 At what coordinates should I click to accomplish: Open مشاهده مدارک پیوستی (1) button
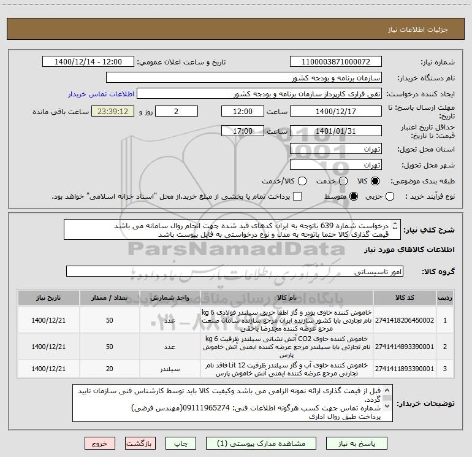pyautogui.click(x=261, y=444)
